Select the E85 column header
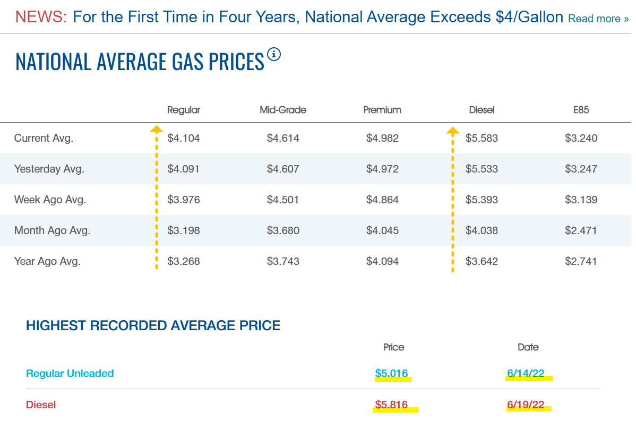 click(581, 110)
